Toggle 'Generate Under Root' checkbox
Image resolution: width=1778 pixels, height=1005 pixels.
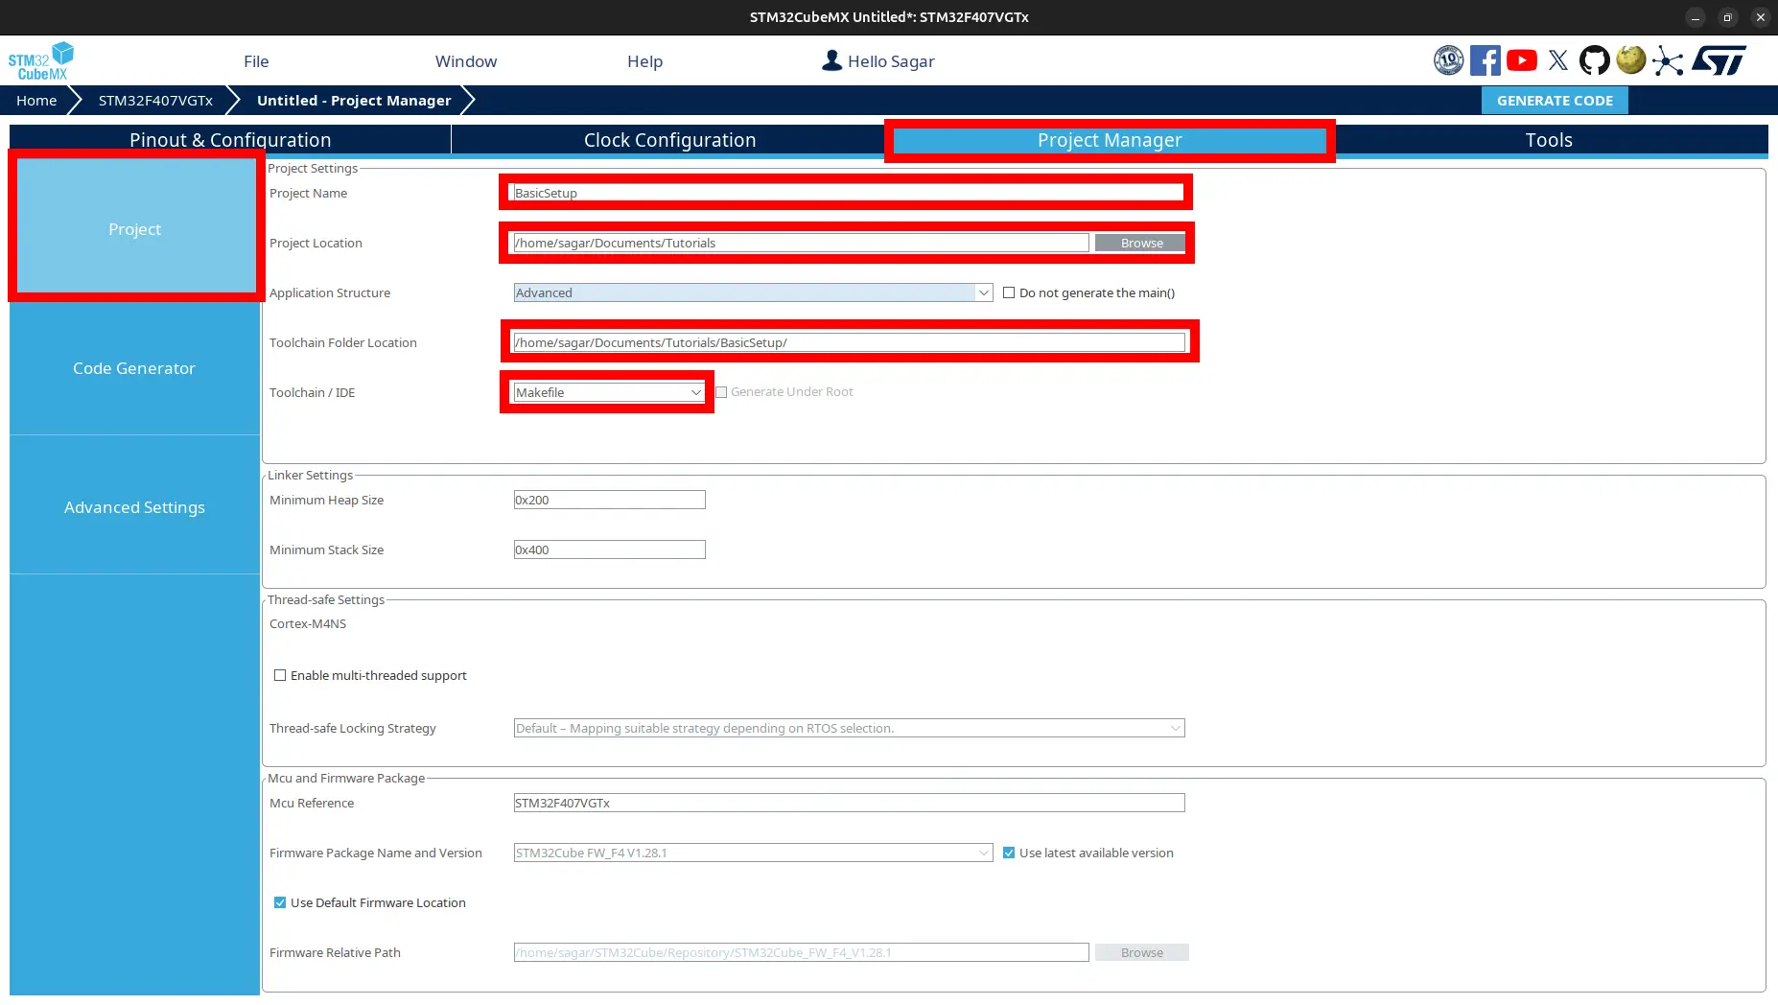[721, 392]
